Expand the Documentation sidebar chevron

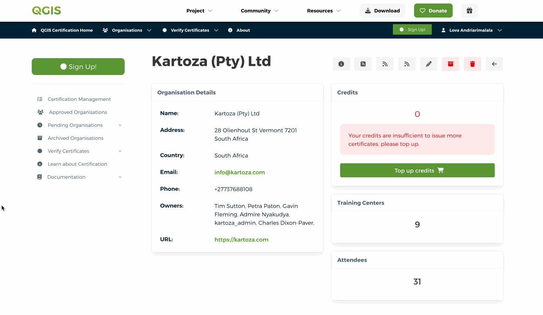coord(120,177)
